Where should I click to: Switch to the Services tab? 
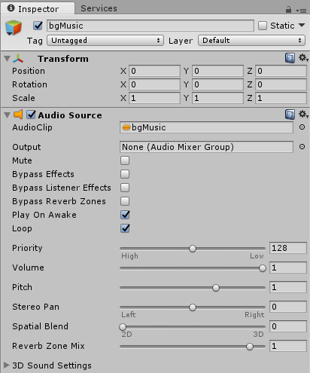point(99,8)
